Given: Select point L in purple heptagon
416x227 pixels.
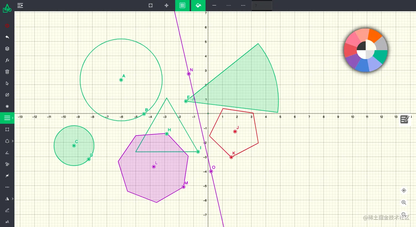Looking at the screenshot, I should click(x=154, y=167).
